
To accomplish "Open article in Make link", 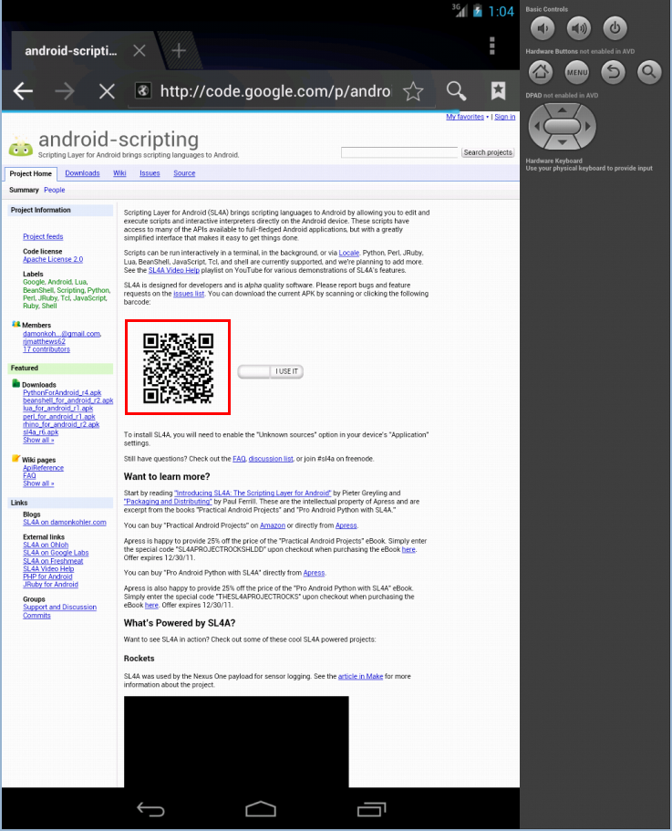I will coord(361,676).
